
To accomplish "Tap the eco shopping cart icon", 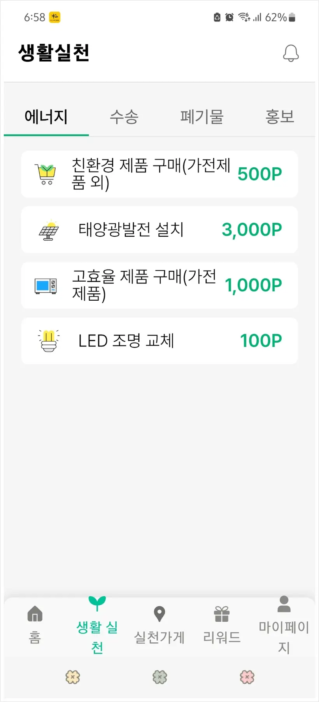I will [46, 174].
